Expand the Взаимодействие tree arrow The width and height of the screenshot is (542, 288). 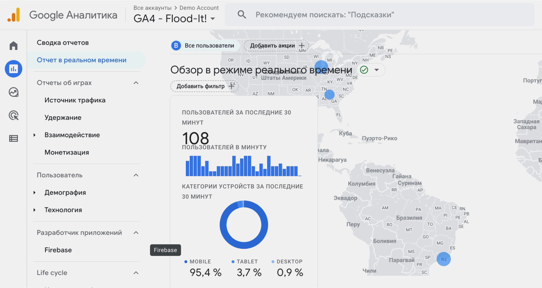34,135
